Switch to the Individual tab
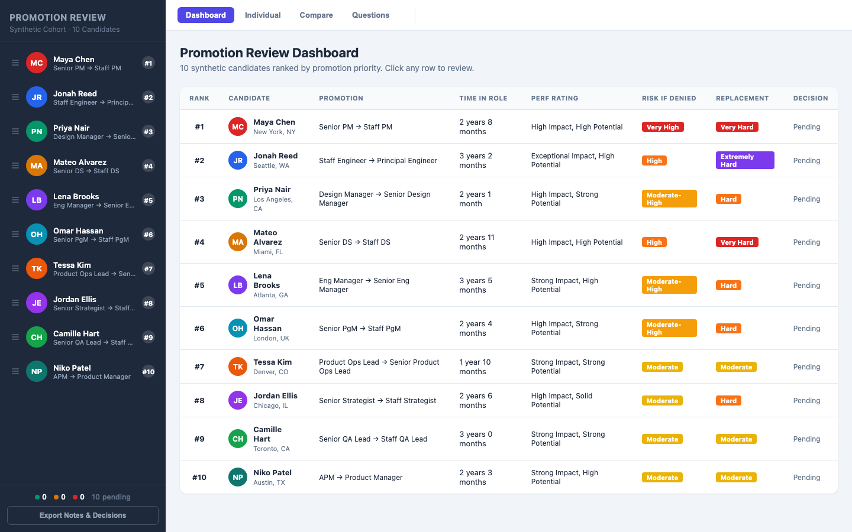Viewport: 852px width, 532px height. (263, 15)
